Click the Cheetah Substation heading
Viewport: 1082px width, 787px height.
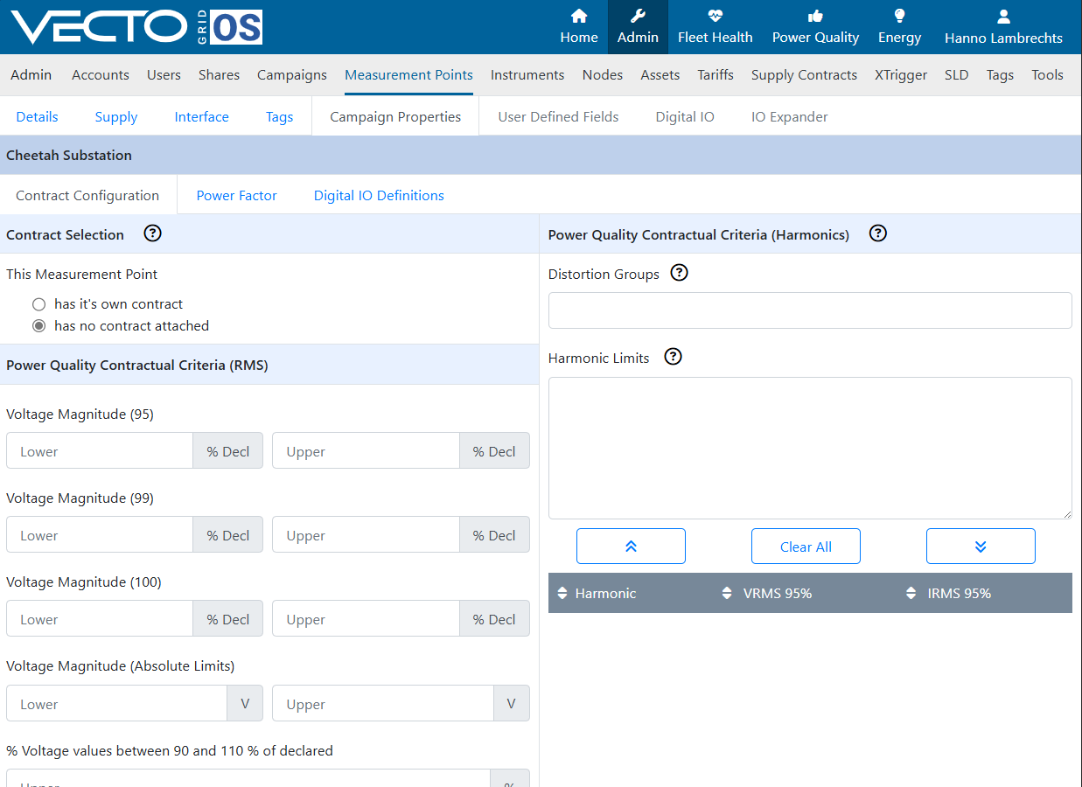pos(69,155)
